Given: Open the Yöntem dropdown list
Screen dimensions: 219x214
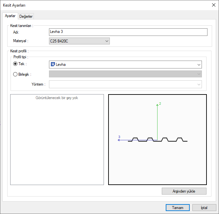Looking at the screenshot, I should tap(125, 85).
